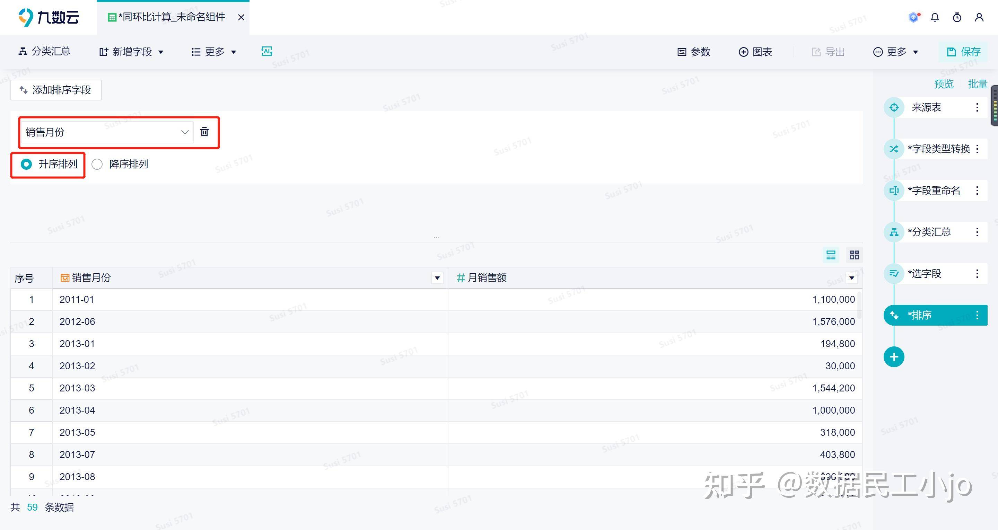
Task: Select 升序排列 radio option
Action: [x=49, y=164]
